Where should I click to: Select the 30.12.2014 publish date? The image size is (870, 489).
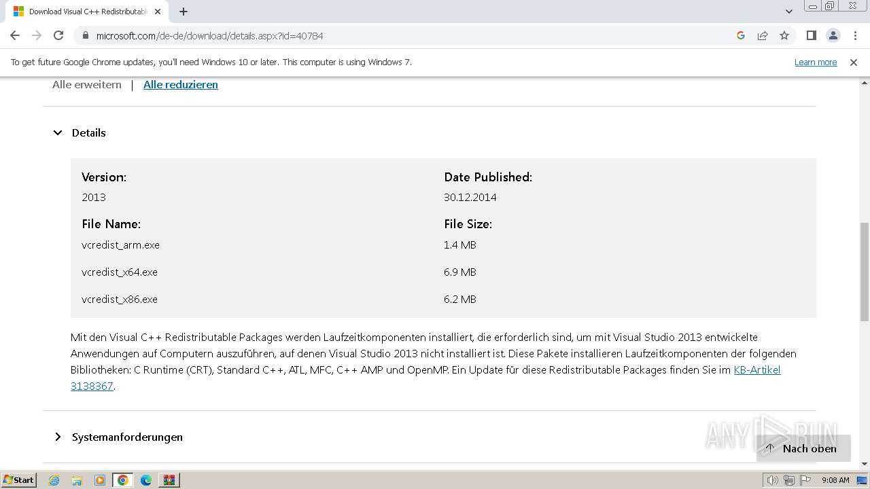click(x=470, y=197)
